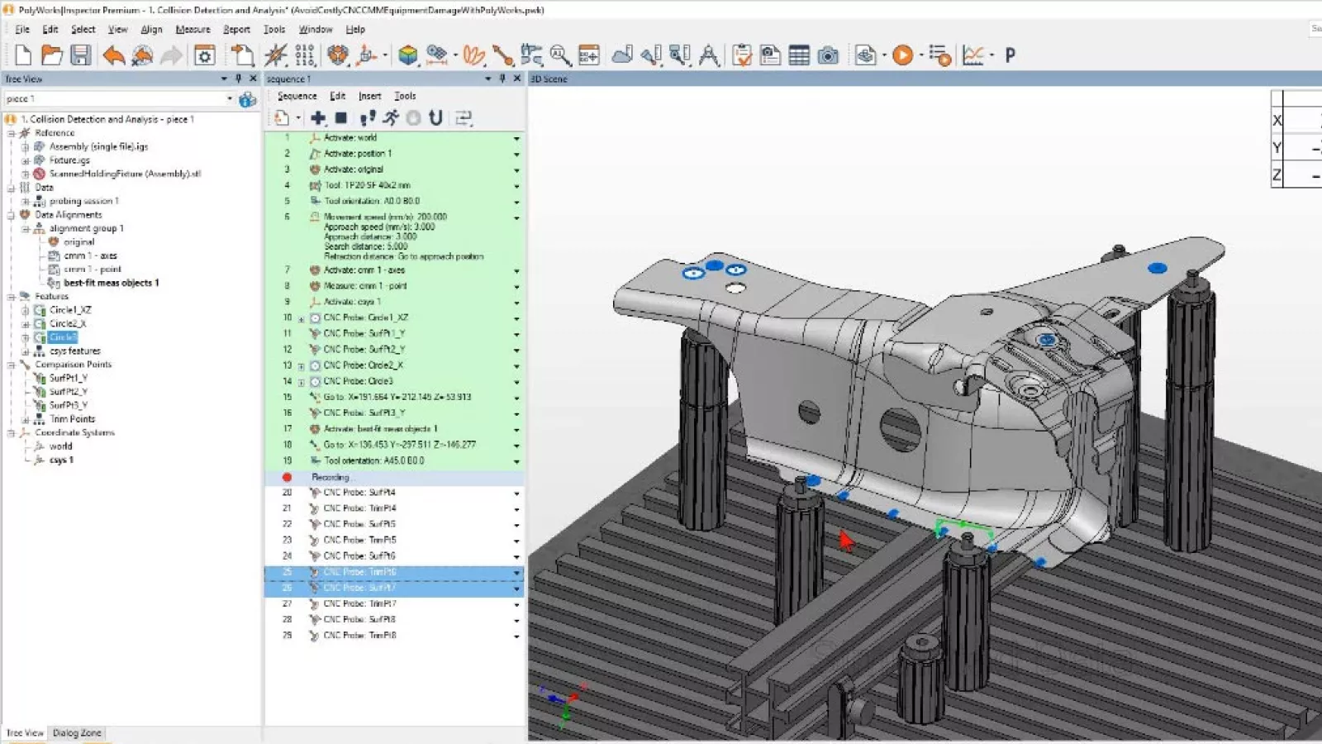Image resolution: width=1322 pixels, height=744 pixels.
Task: Click the 3D Scene panel title
Action: point(549,79)
